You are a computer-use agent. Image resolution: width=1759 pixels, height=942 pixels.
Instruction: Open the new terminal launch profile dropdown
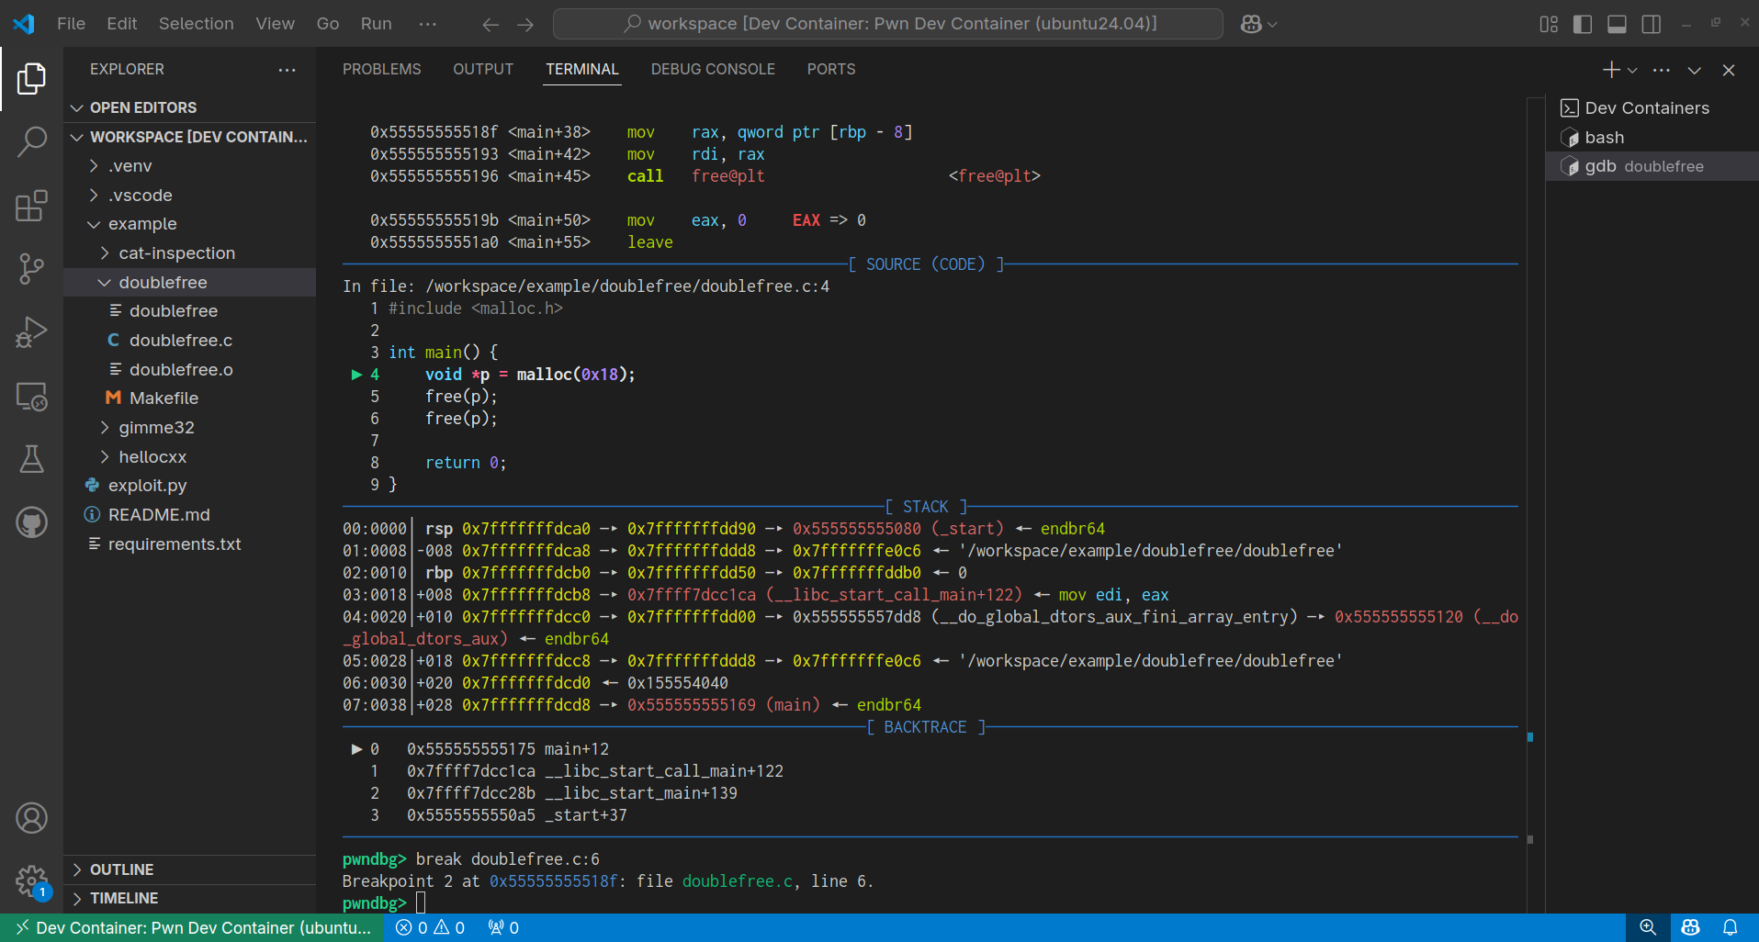[1632, 70]
